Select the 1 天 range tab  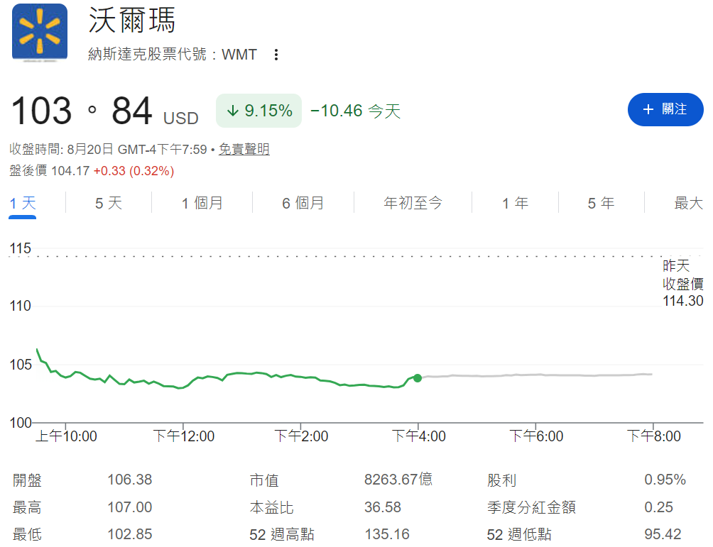click(x=23, y=203)
